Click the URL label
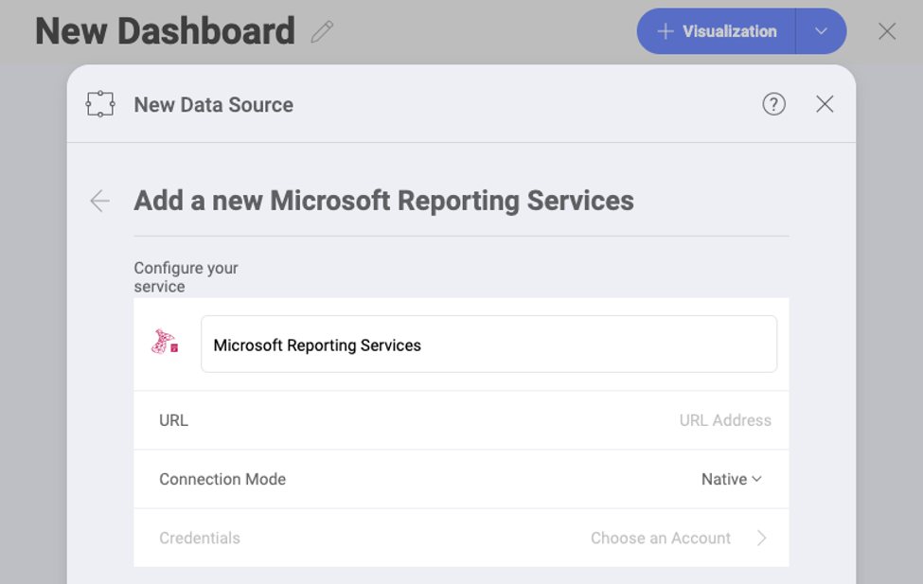The image size is (923, 584). [173, 420]
